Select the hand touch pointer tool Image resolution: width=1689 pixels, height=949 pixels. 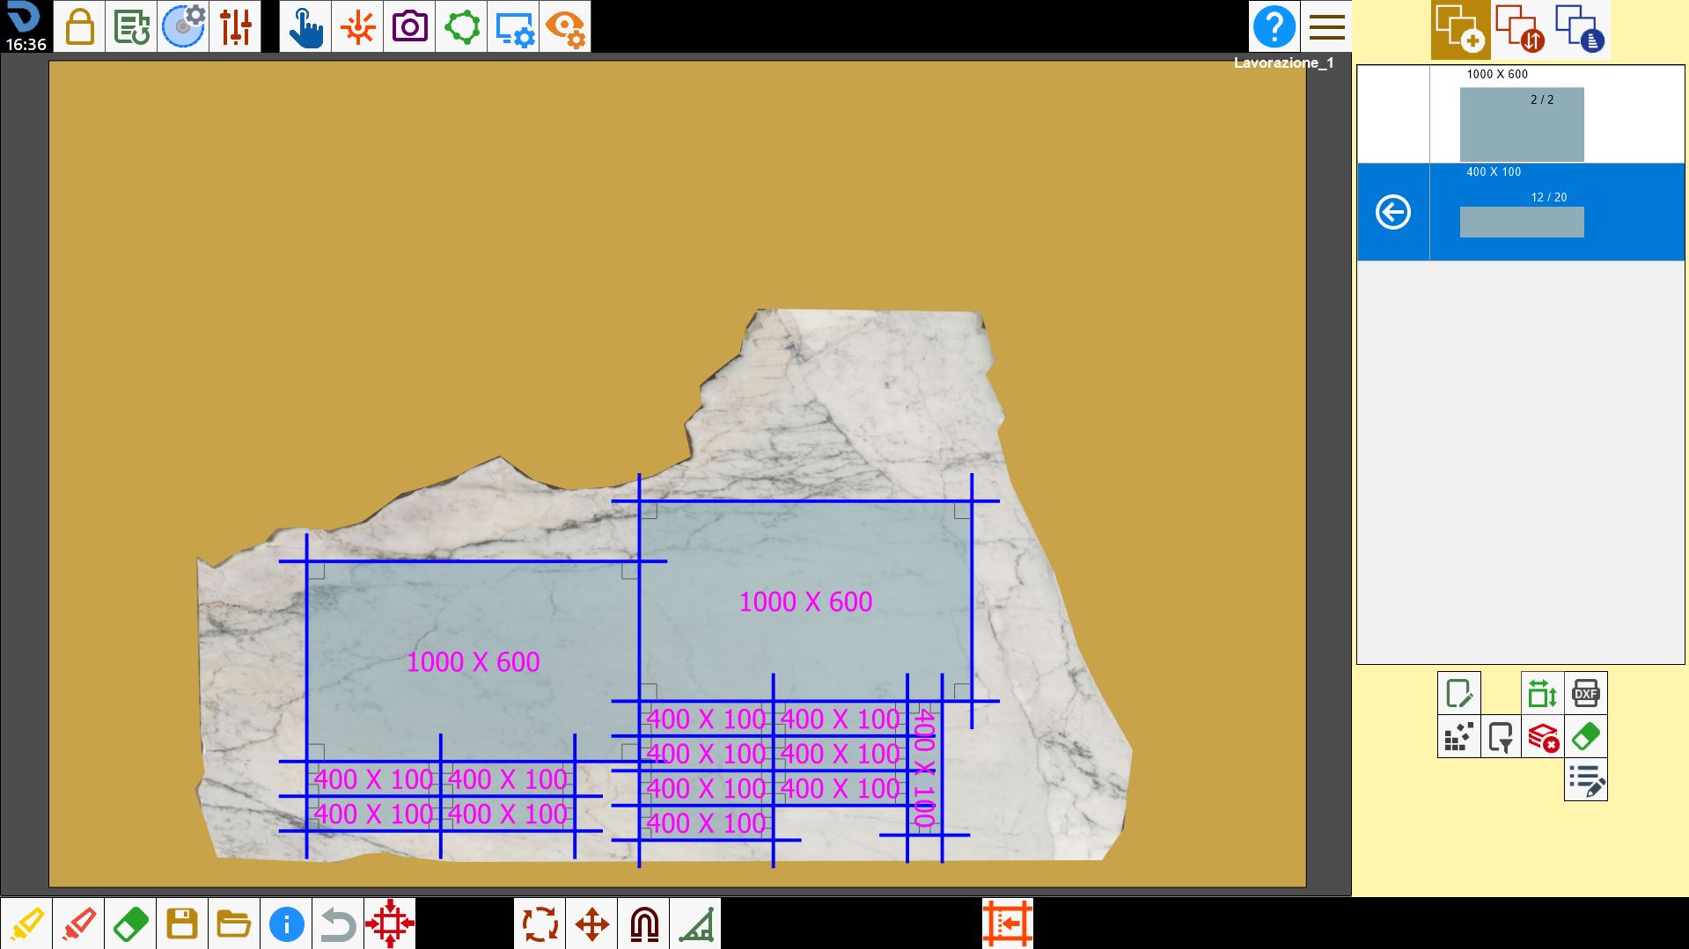305,26
